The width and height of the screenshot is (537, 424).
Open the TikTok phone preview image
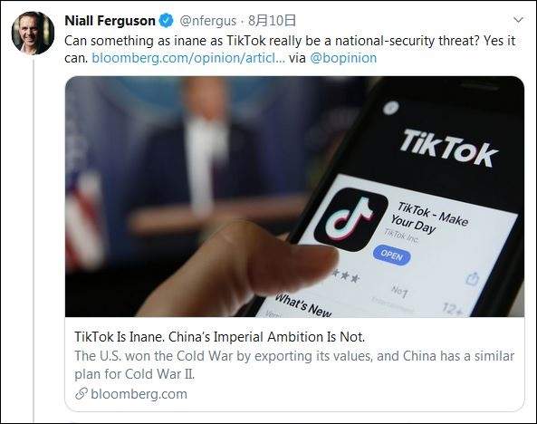tap(294, 197)
